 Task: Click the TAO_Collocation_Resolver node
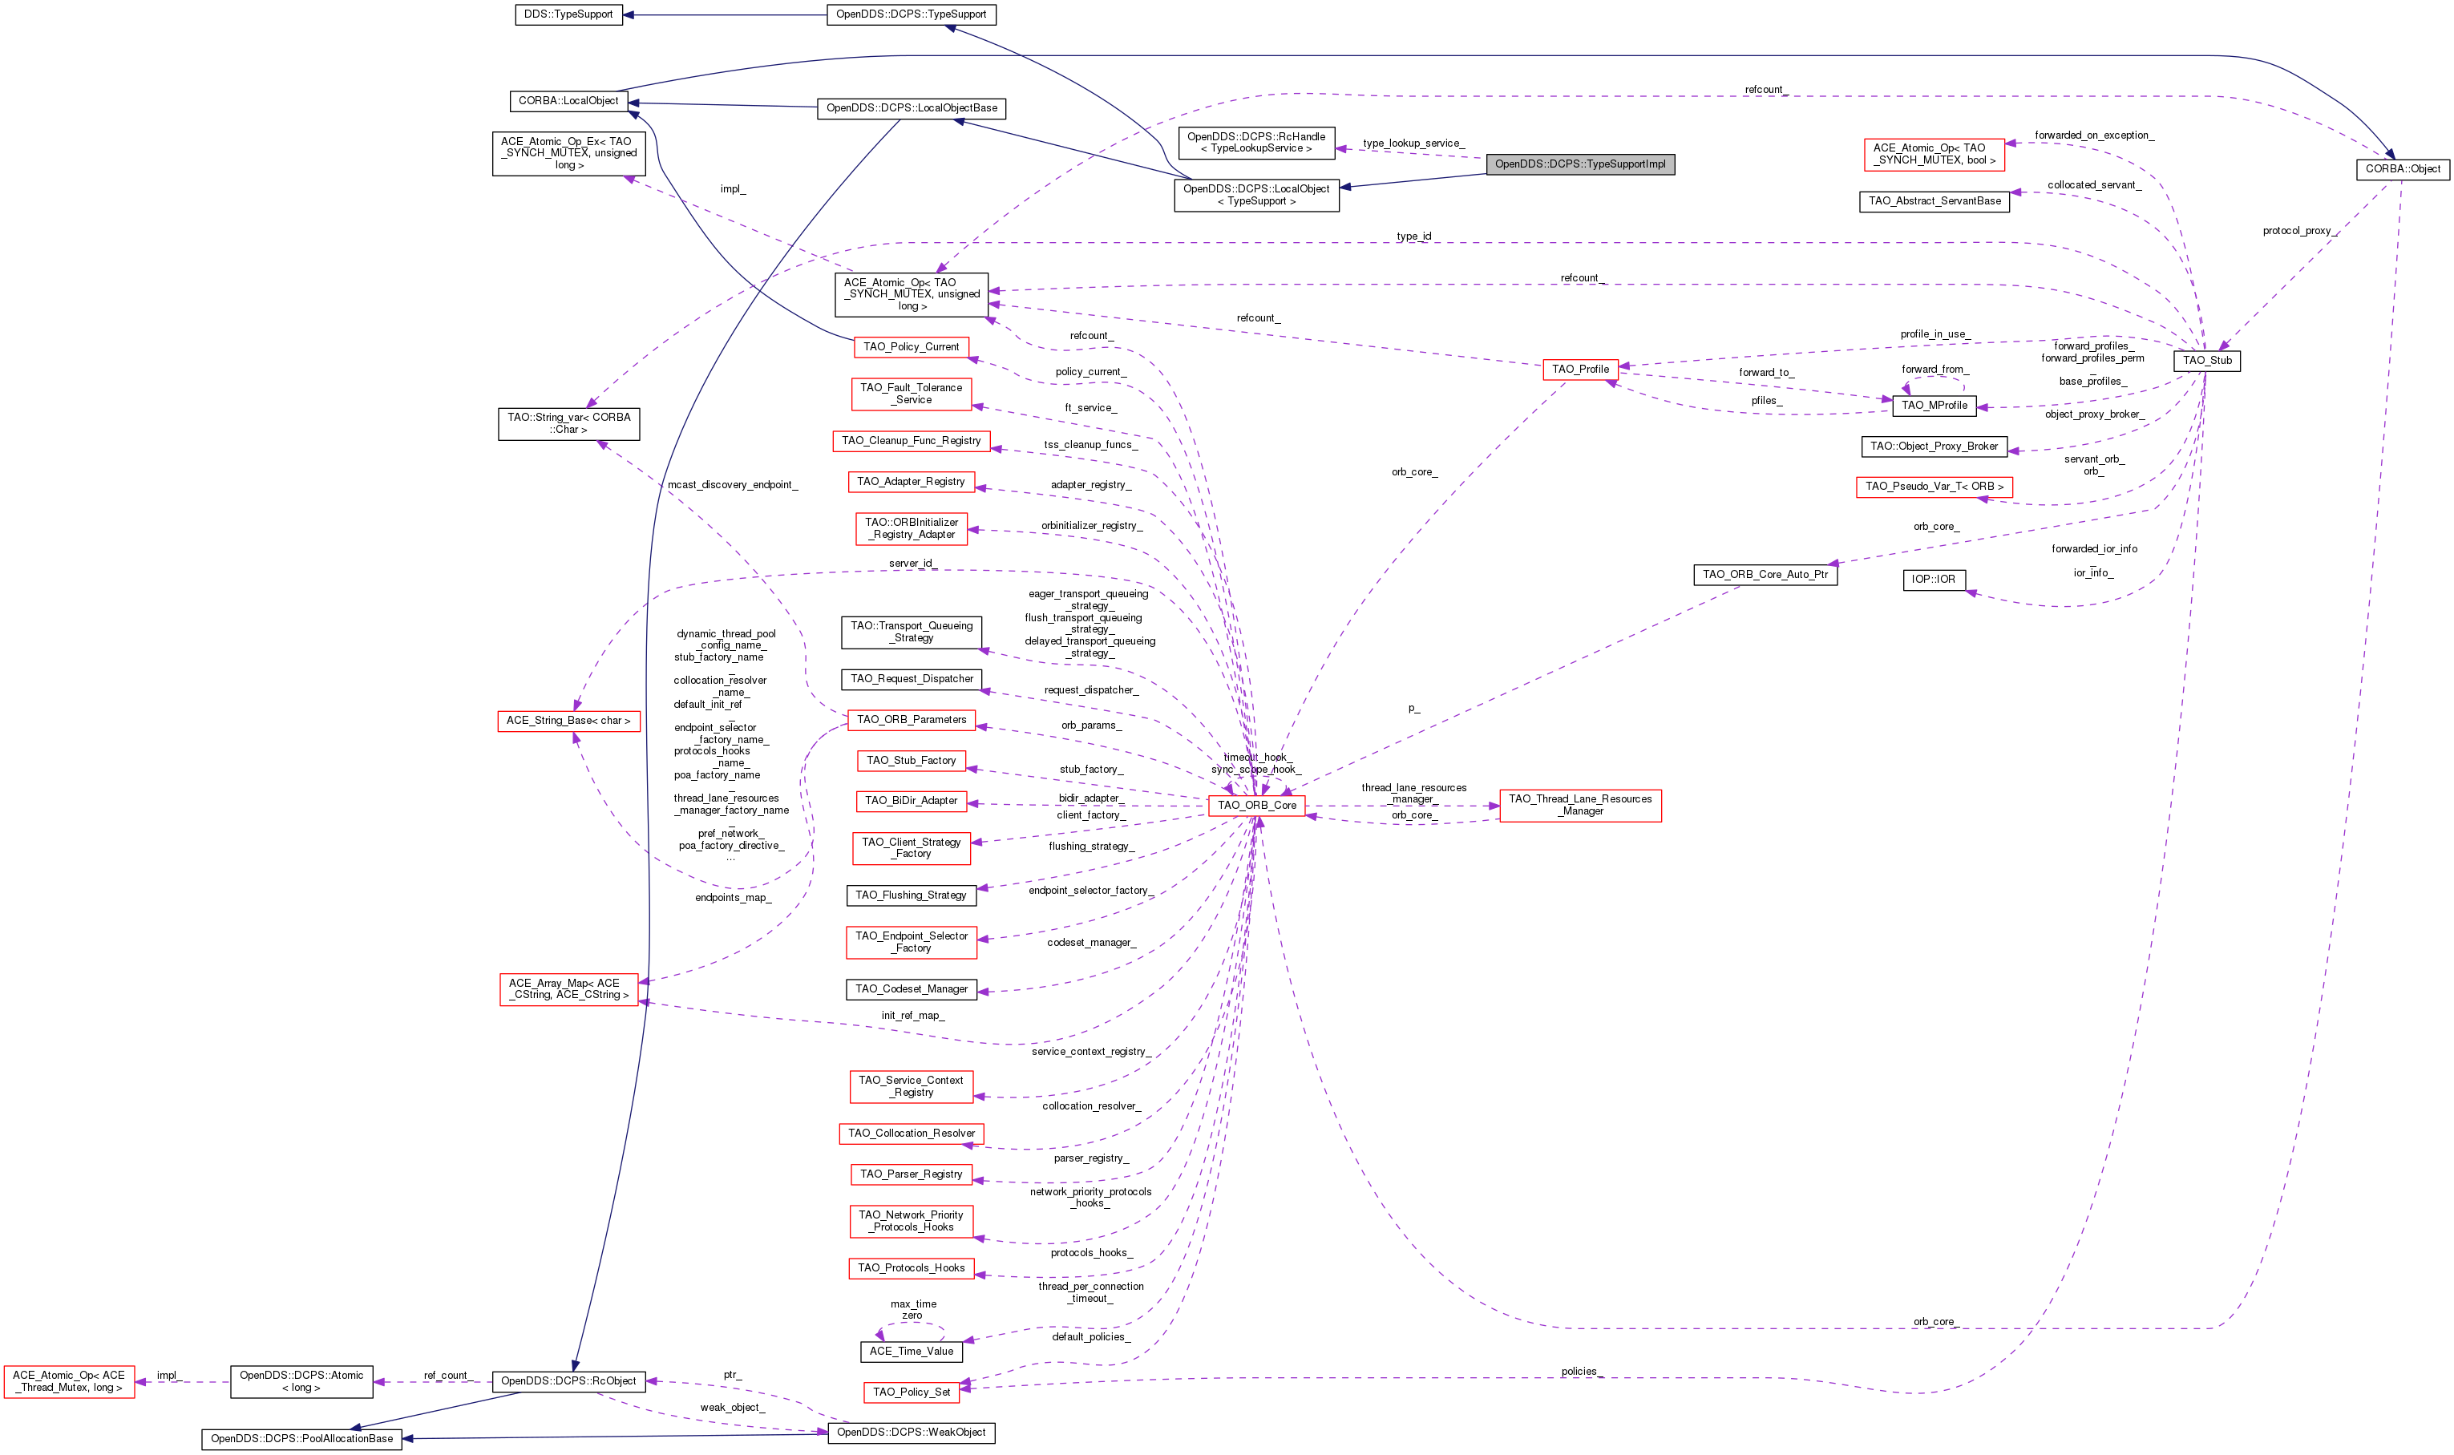[x=911, y=1134]
